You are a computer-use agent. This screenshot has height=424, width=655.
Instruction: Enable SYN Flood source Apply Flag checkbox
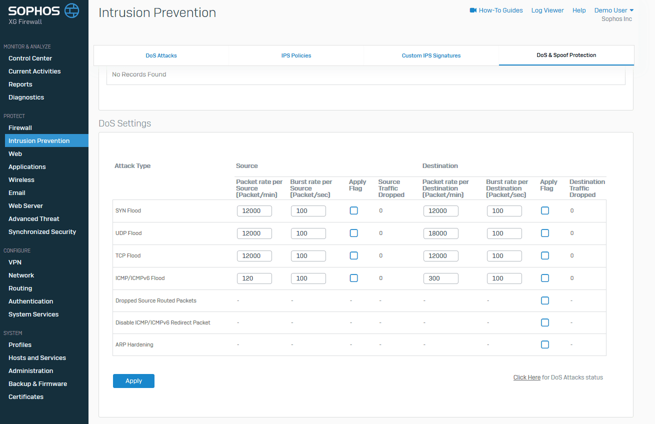(354, 210)
